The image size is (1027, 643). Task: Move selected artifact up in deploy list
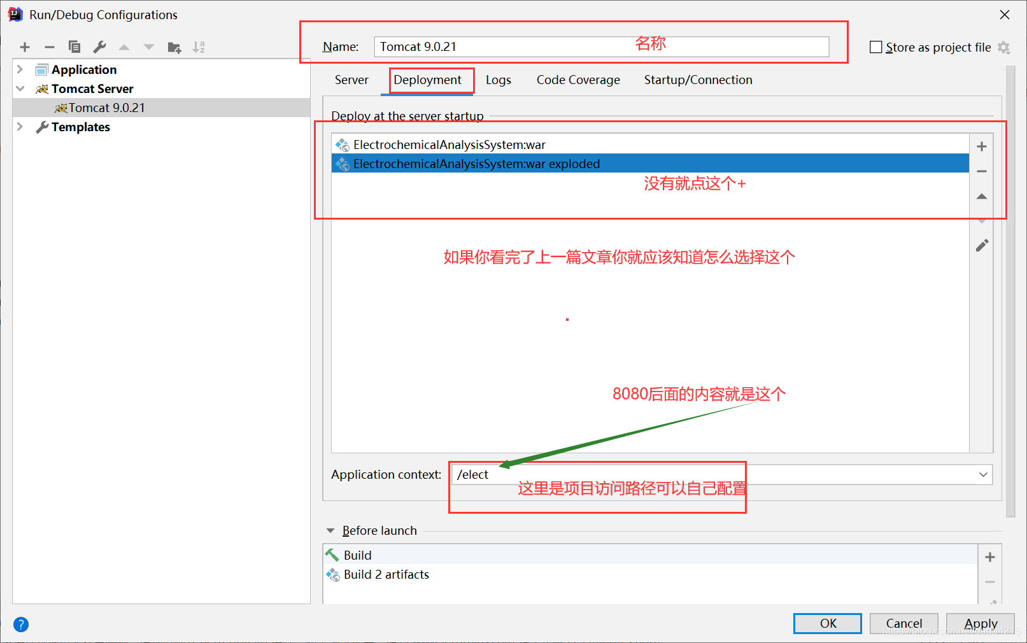click(x=982, y=196)
